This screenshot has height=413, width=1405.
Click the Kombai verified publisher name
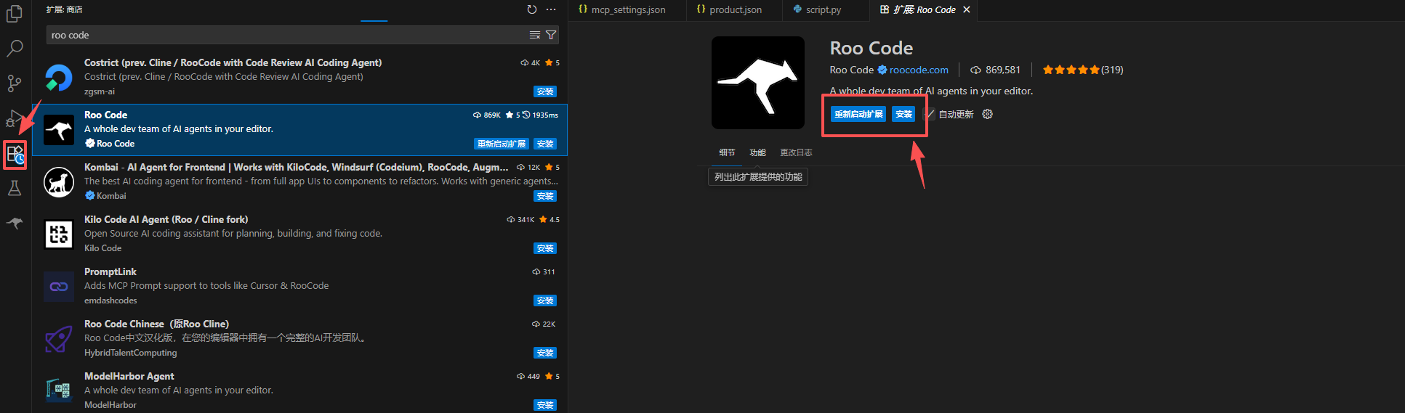tap(111, 196)
